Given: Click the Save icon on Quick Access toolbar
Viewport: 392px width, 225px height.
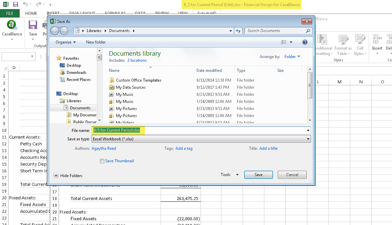Looking at the screenshot, I should pyautogui.click(x=15, y=4).
